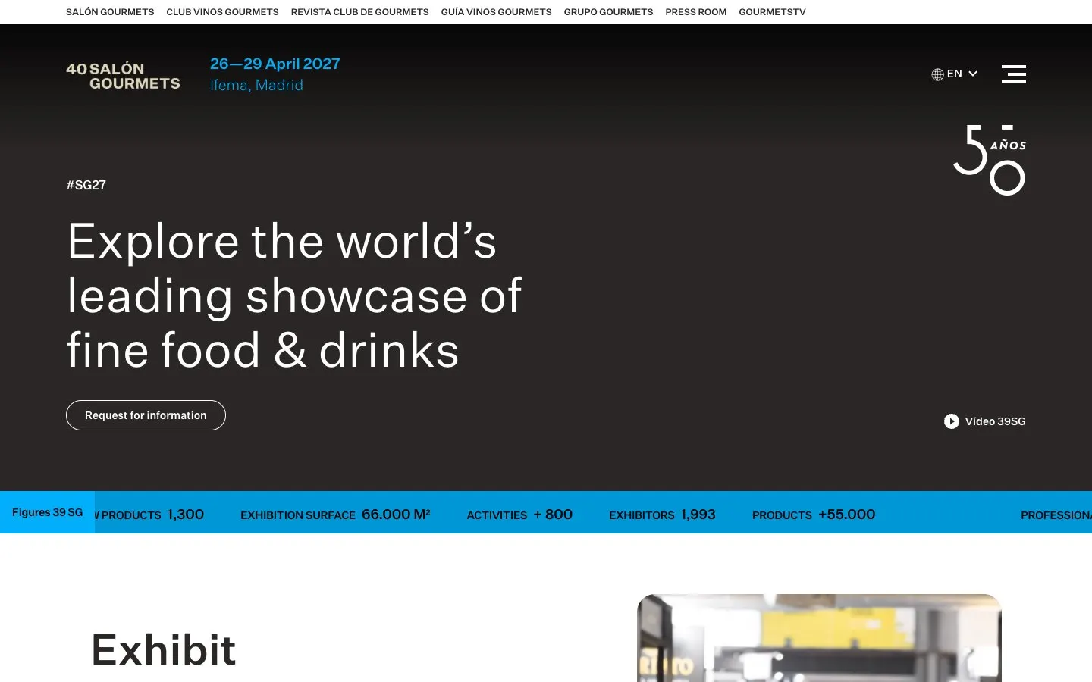Open the Video 39SG link
The image size is (1092, 682).
coord(984,421)
